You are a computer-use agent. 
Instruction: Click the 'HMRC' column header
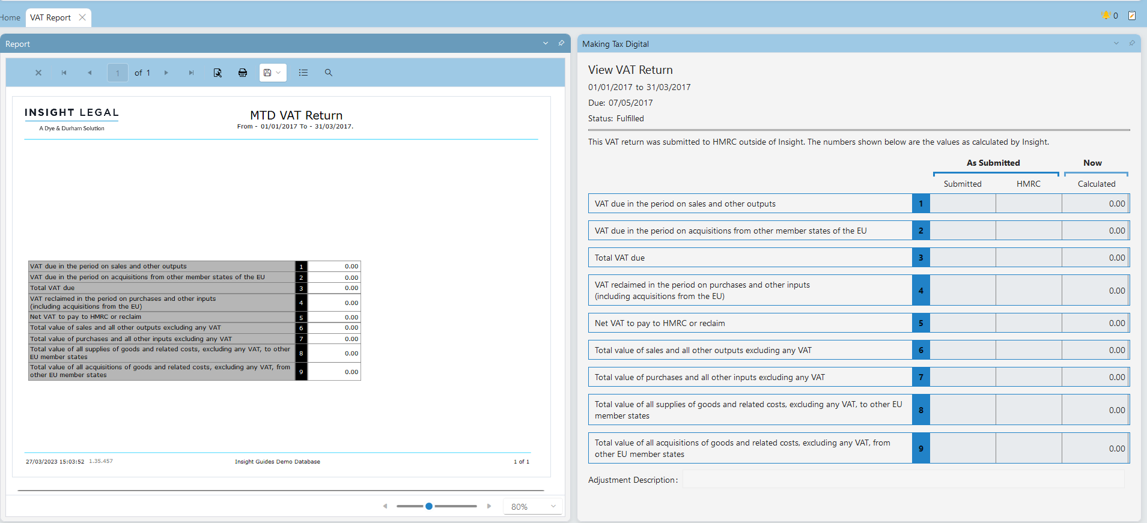1029,184
